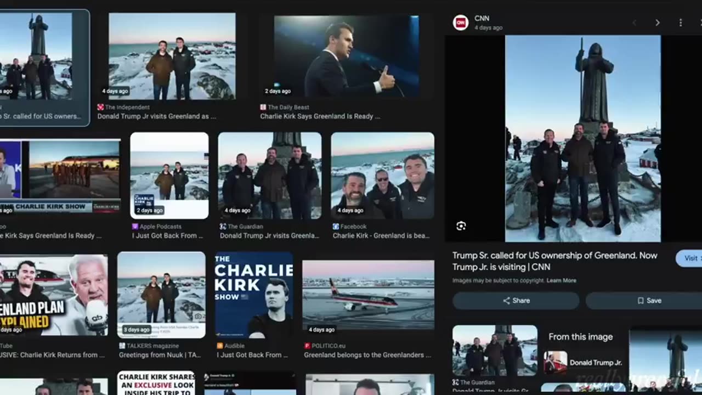Click the TALKERS magazine favicon icon
This screenshot has height=395, width=702.
coord(122,346)
